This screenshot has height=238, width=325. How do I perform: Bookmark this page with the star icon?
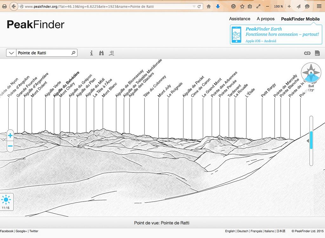tap(242, 6)
